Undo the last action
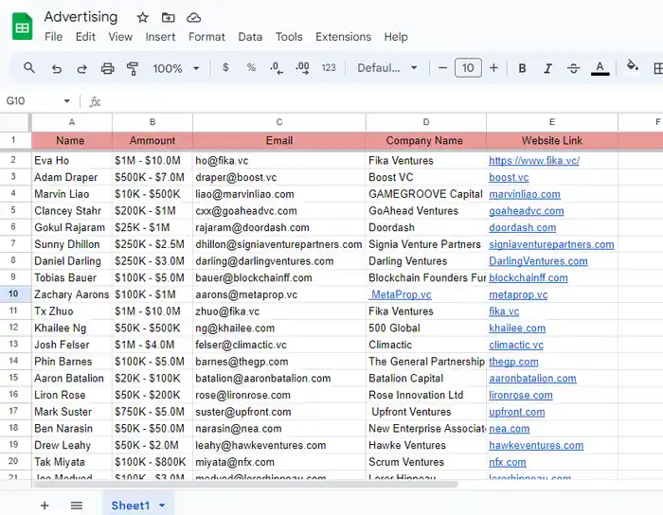This screenshot has height=515, width=663. click(56, 68)
